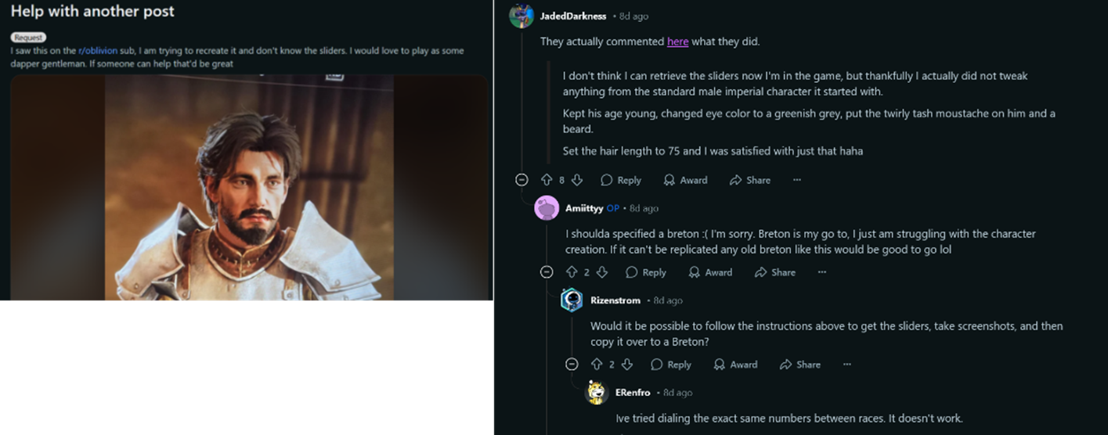The height and width of the screenshot is (435, 1108).
Task: Downvote Rizenstrom's comment
Action: (627, 365)
